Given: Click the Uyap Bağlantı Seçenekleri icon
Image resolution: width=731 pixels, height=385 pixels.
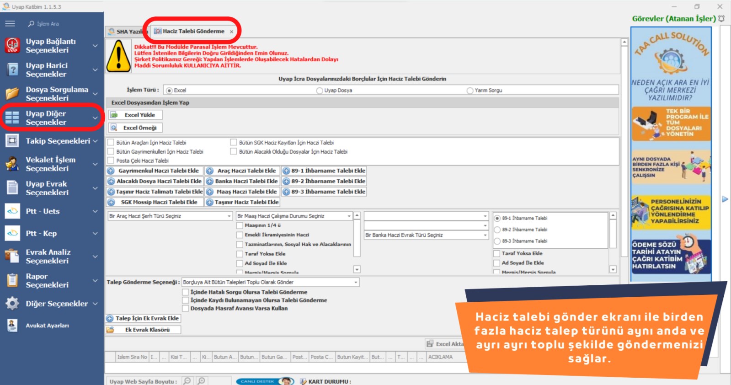Looking at the screenshot, I should point(12,45).
